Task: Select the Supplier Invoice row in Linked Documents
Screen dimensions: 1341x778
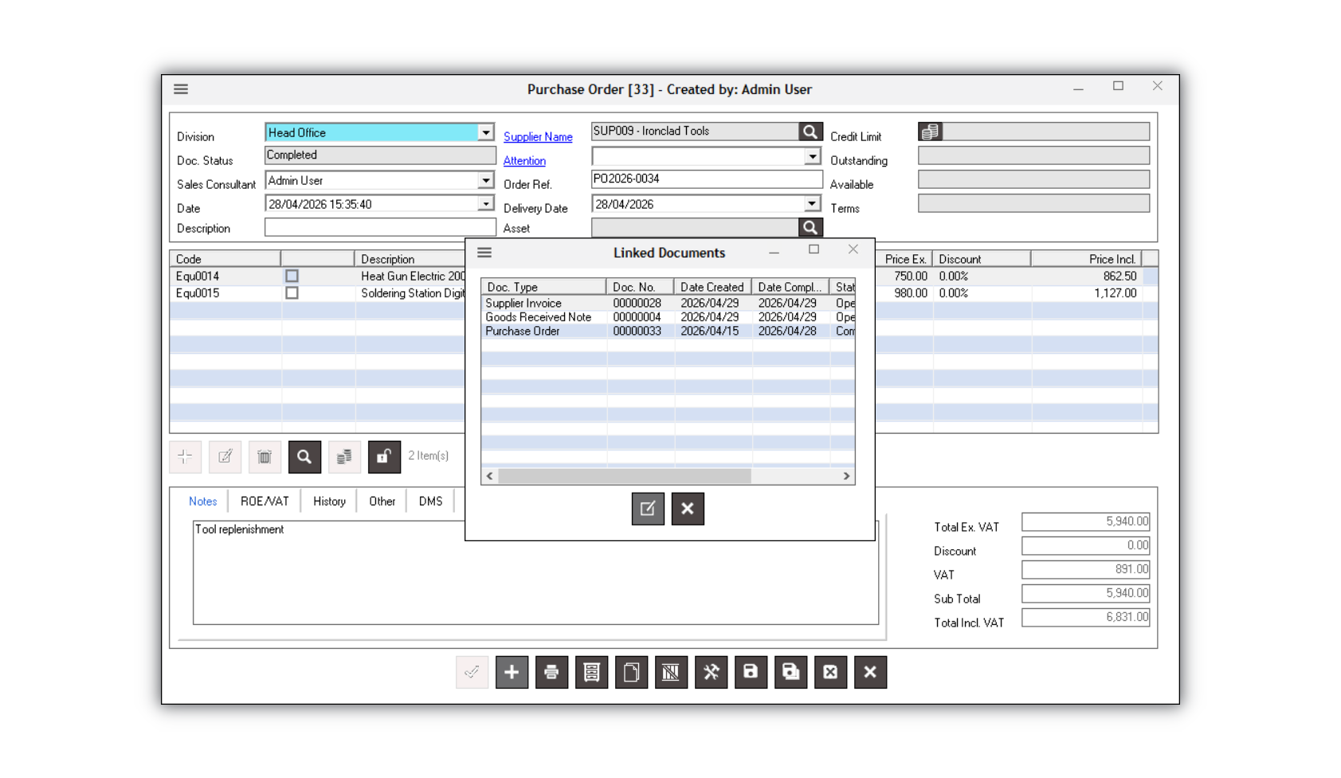Action: 668,304
